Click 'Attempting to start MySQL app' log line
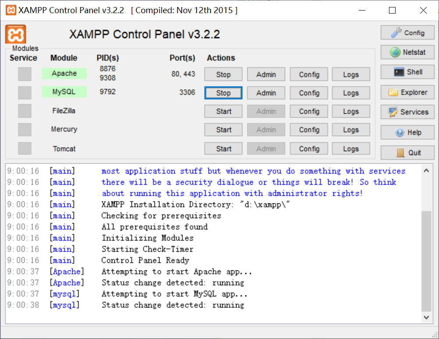 click(175, 294)
